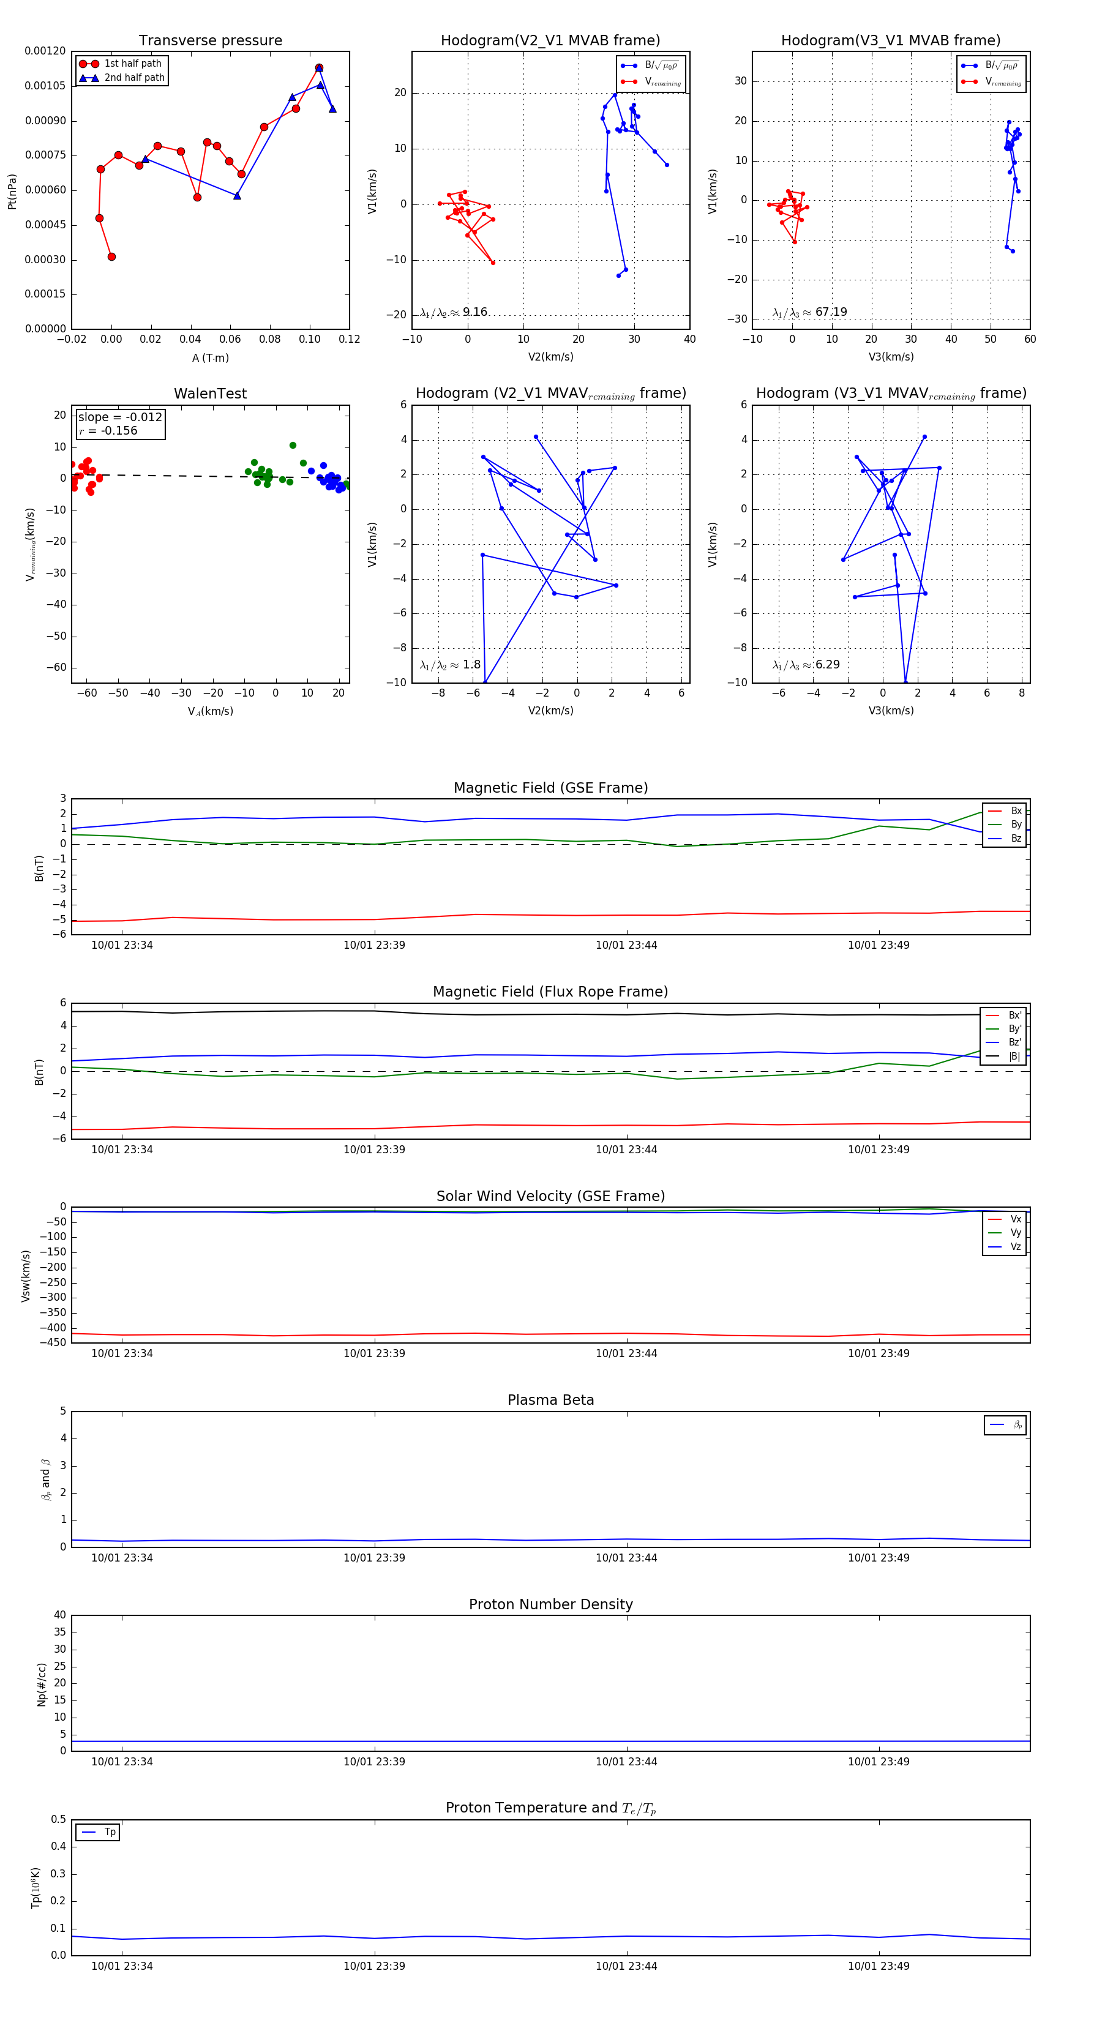This screenshot has width=1102, height=2020.
Task: Click 'Magnetic Field (GSE Frame)' title
Action: (550, 788)
